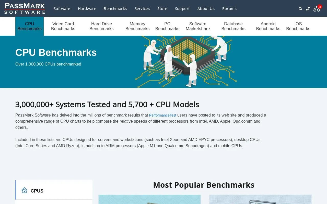Click the 'Most Popular Benchmarks' heading
The image size is (327, 204).
(204, 185)
